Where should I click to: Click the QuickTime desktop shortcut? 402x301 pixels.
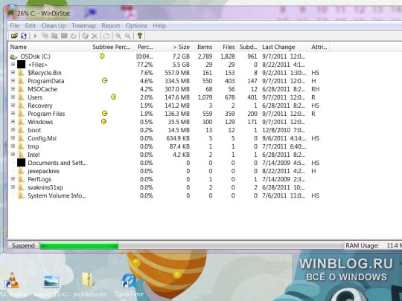coord(129,281)
